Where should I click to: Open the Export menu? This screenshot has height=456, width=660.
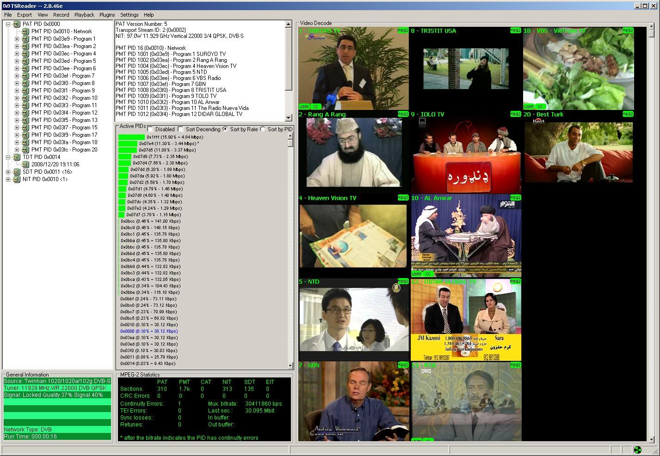pos(25,15)
